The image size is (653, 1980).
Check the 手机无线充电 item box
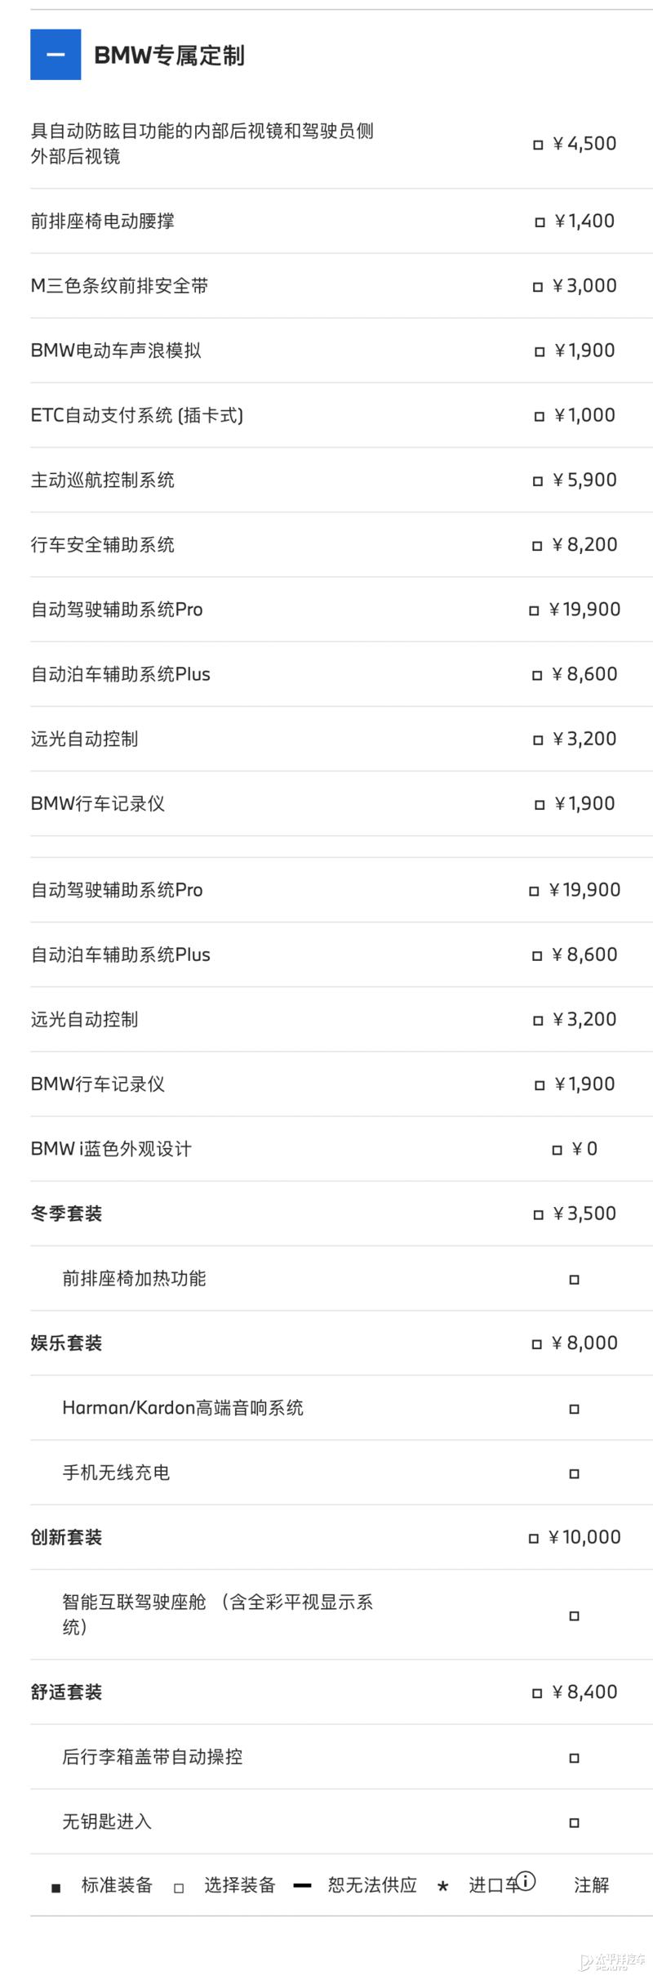575,1473
